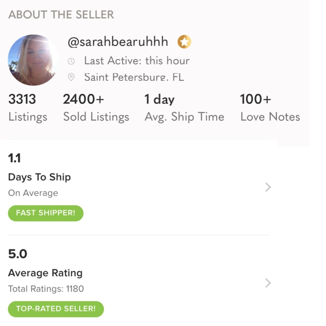The width and height of the screenshot is (326, 326).
Task: Open the 100+ Love Notes stat
Action: (270, 108)
